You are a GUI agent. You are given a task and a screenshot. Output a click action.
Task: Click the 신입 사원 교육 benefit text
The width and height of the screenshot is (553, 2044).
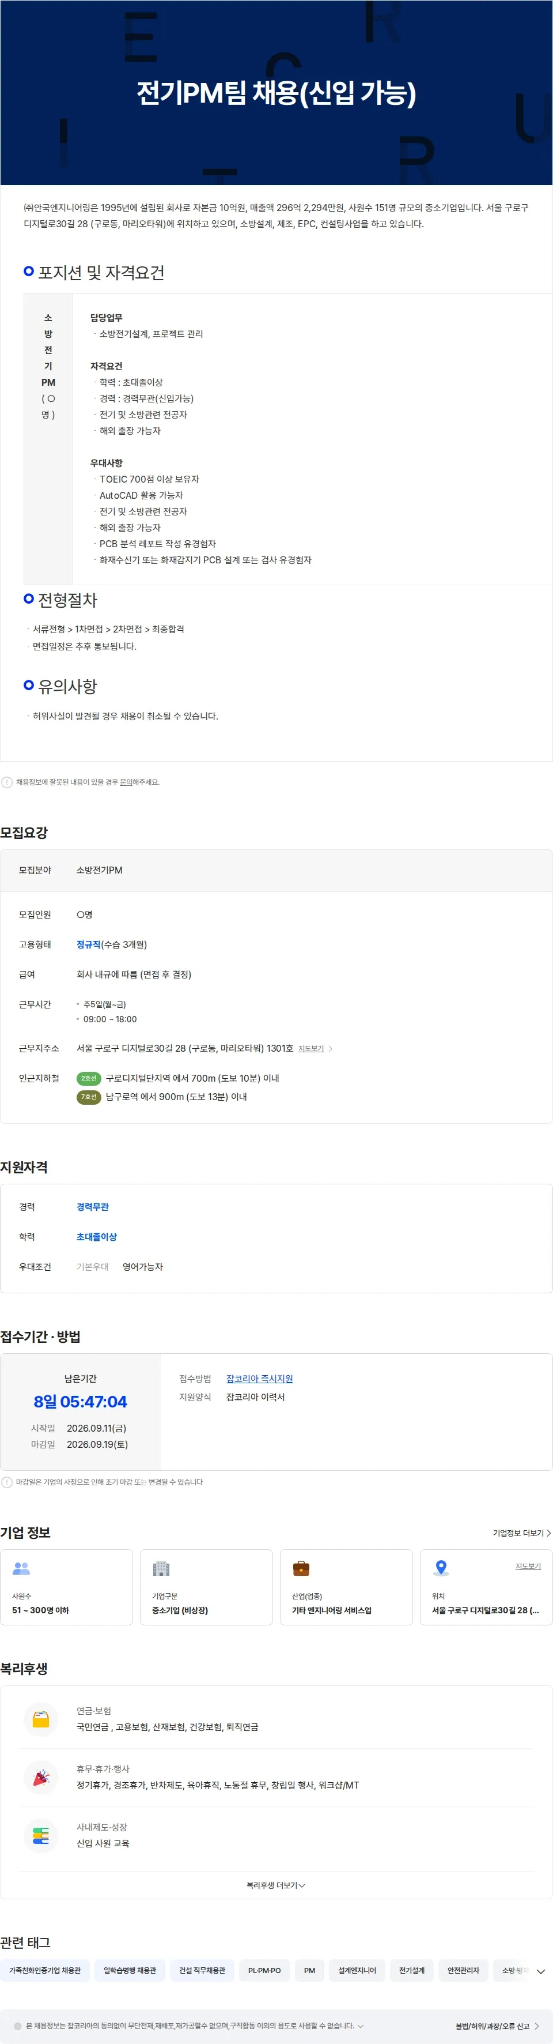pyautogui.click(x=103, y=1844)
